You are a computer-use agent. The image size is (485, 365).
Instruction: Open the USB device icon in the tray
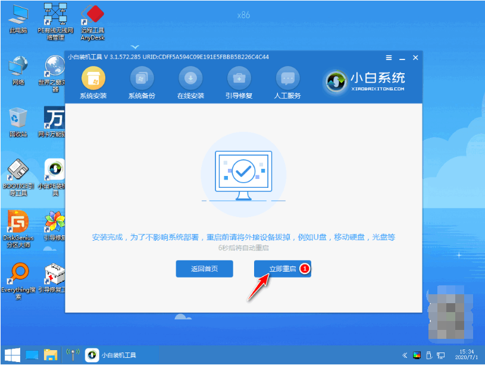click(430, 354)
